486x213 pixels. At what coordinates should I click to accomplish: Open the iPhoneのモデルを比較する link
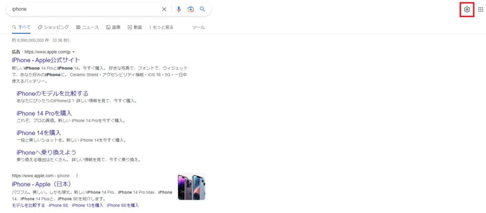[x=52, y=93]
